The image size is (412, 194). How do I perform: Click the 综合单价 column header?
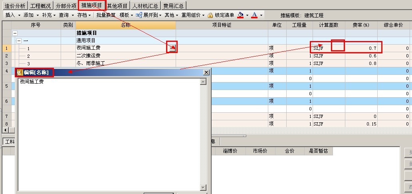394,25
